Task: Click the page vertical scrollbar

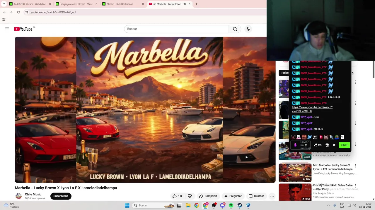Action: click(374, 70)
